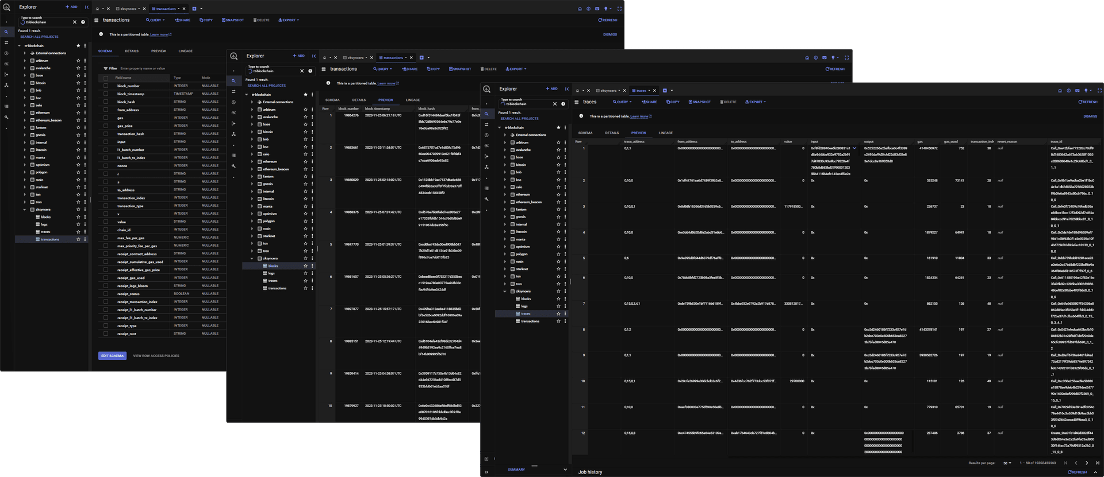Viewport: 1104px width, 477px height.
Task: Star the avalanche dataset in the traces window
Action: [558, 150]
